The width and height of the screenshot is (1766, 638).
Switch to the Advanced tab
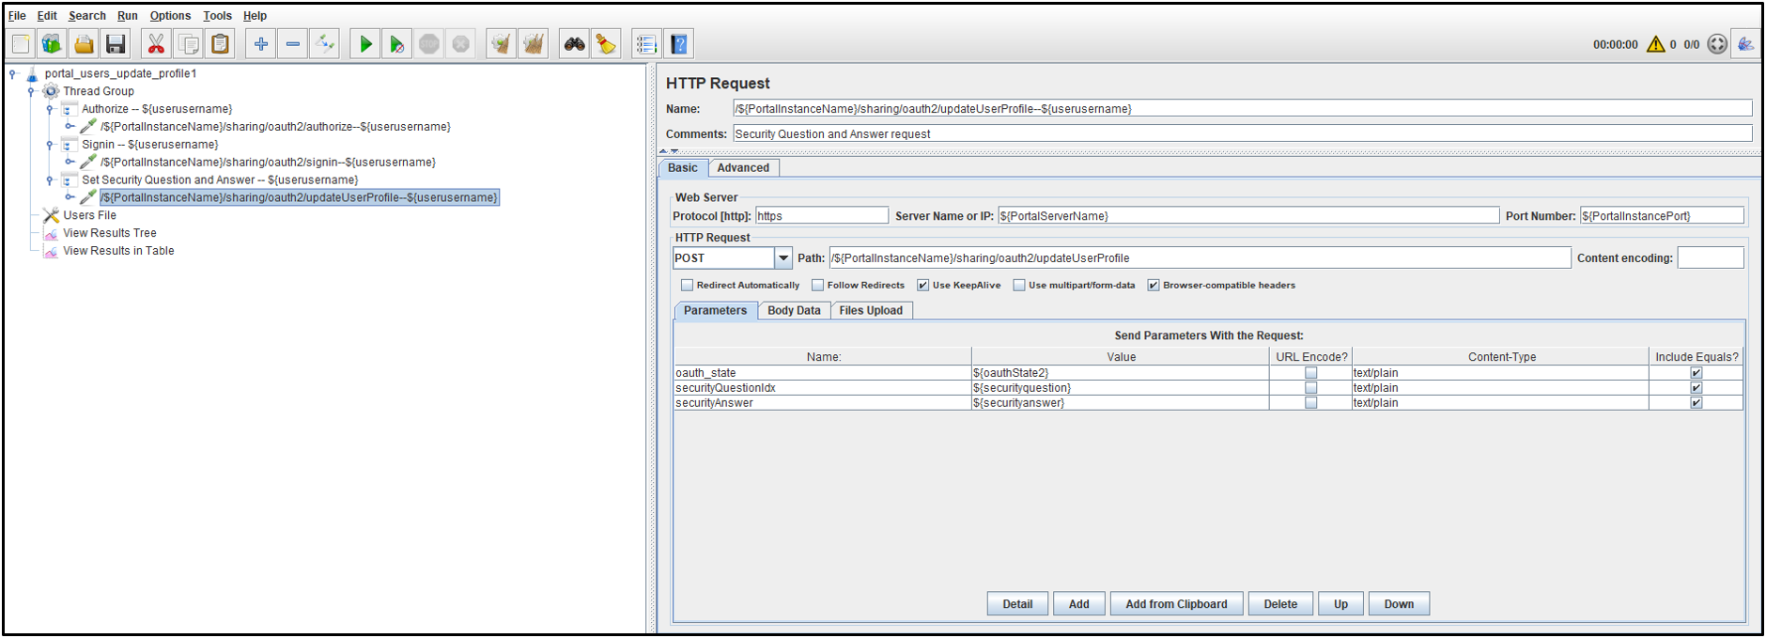point(743,168)
